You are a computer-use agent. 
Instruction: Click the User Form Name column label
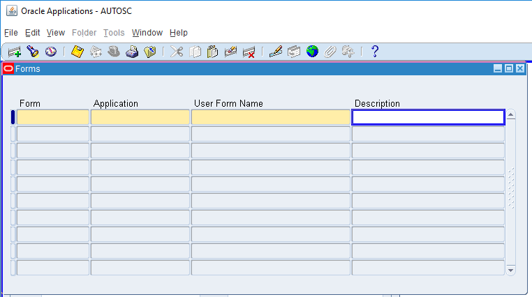point(228,103)
